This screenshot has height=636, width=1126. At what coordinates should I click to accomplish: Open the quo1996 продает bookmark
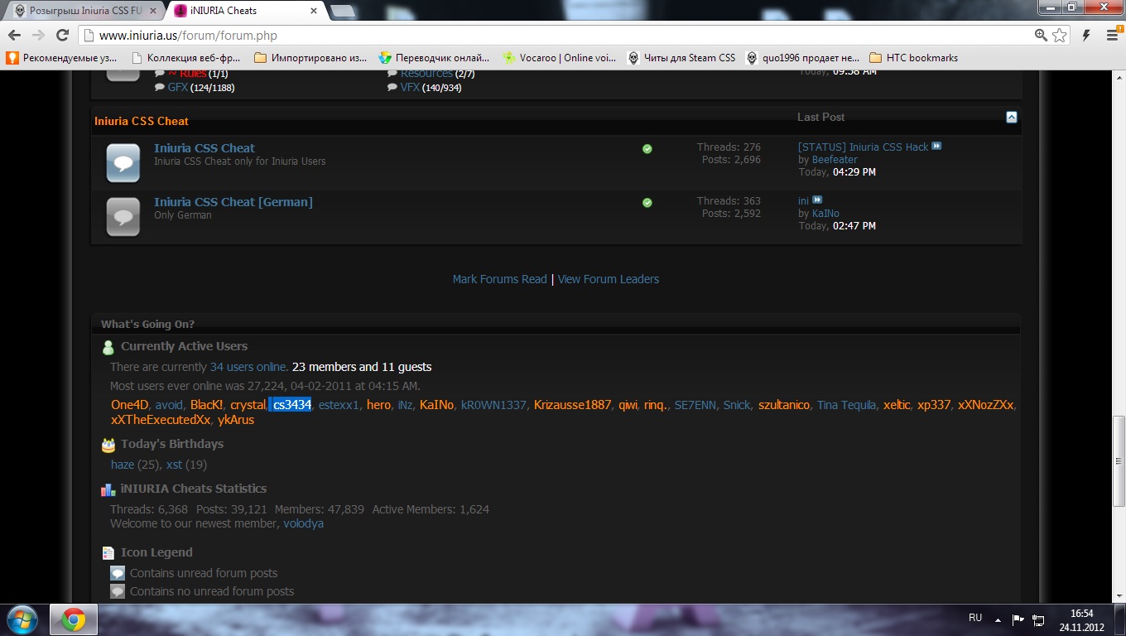click(803, 58)
